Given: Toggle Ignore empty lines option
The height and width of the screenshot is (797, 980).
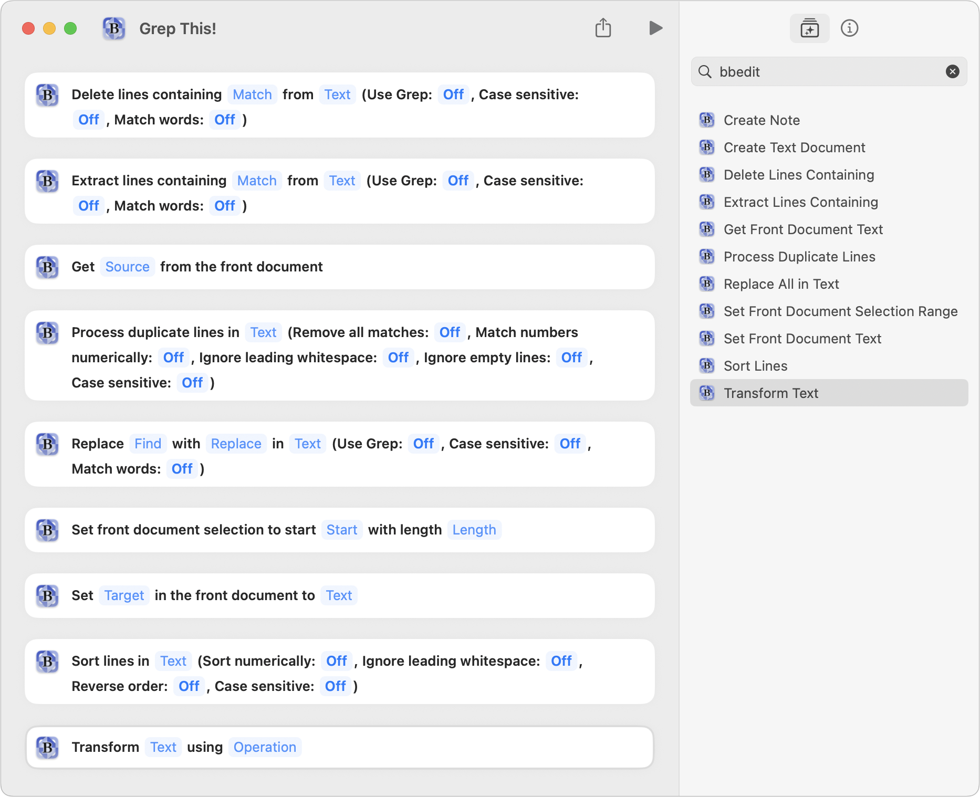Looking at the screenshot, I should pos(571,358).
